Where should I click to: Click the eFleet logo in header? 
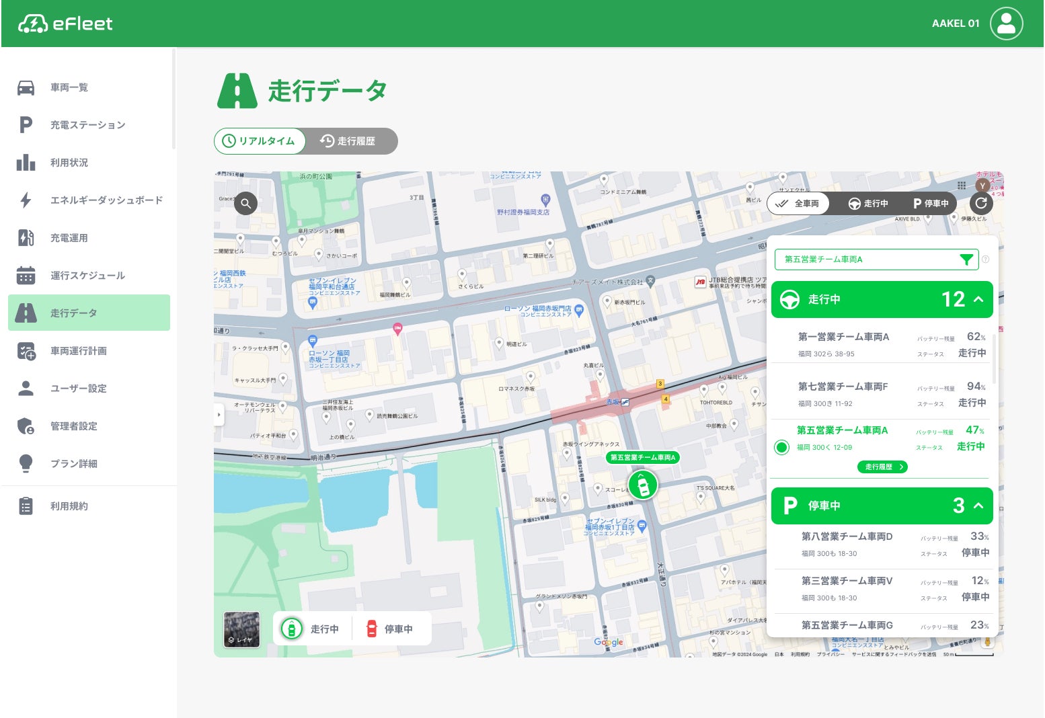click(65, 24)
